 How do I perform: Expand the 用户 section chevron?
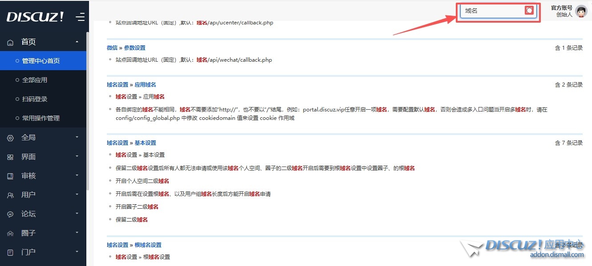[x=77, y=195]
